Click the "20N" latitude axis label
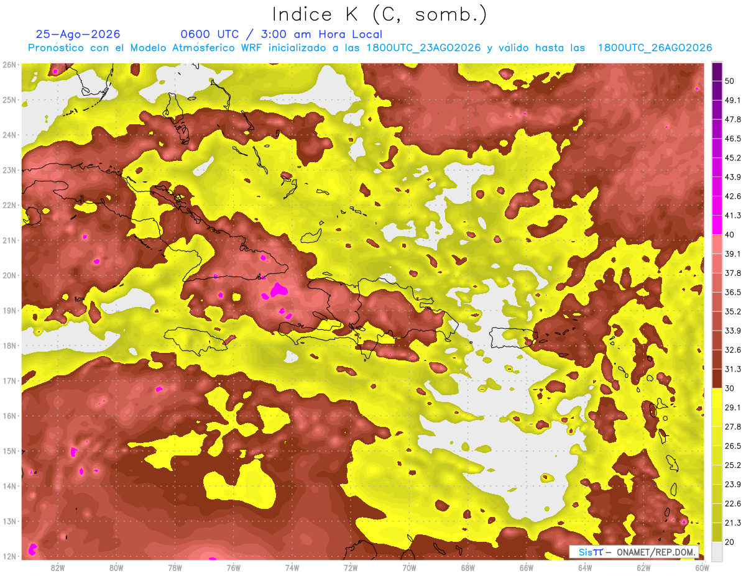This screenshot has height=576, width=746. [x=9, y=275]
